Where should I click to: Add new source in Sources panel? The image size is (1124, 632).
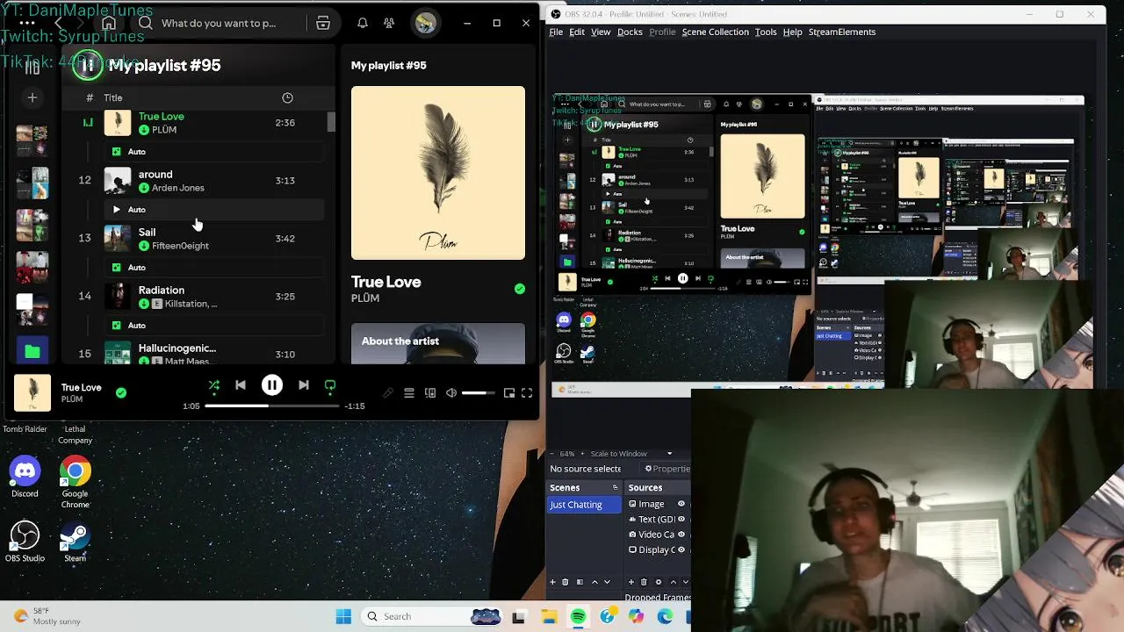click(x=631, y=582)
